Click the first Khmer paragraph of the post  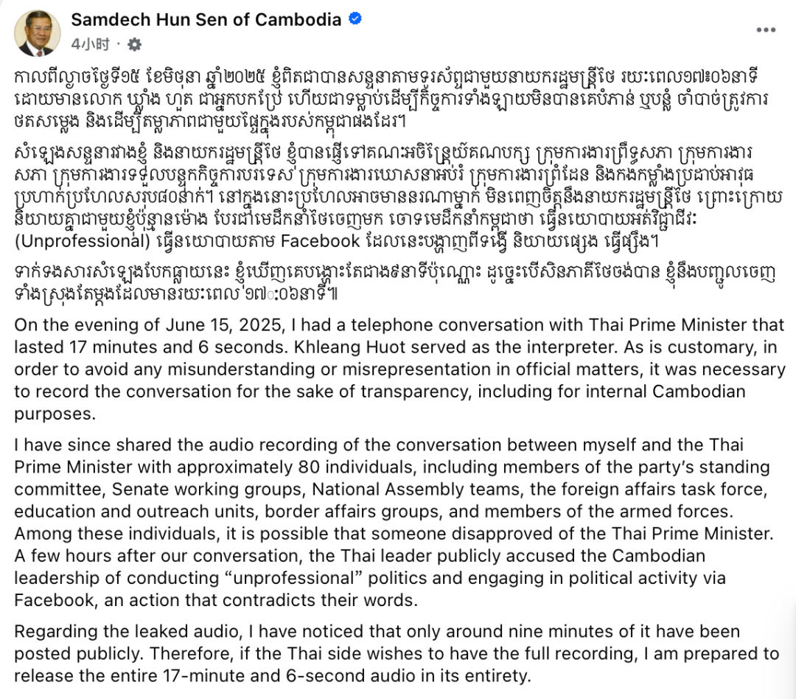(391, 99)
